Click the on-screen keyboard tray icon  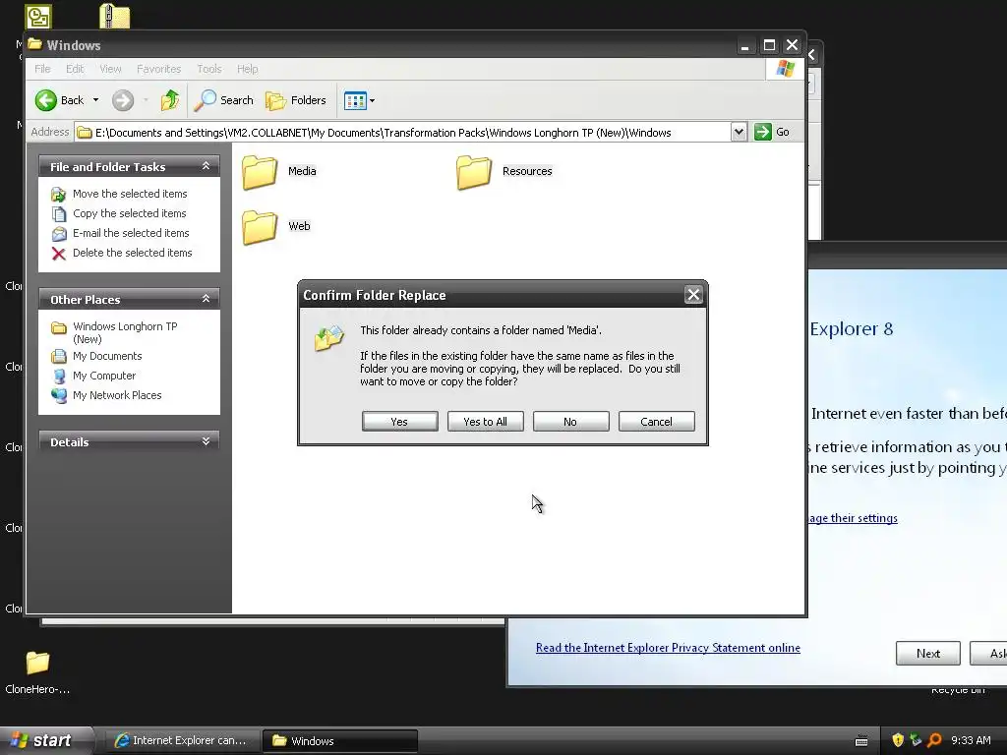click(861, 741)
